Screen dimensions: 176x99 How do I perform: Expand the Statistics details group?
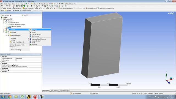pos(1,71)
